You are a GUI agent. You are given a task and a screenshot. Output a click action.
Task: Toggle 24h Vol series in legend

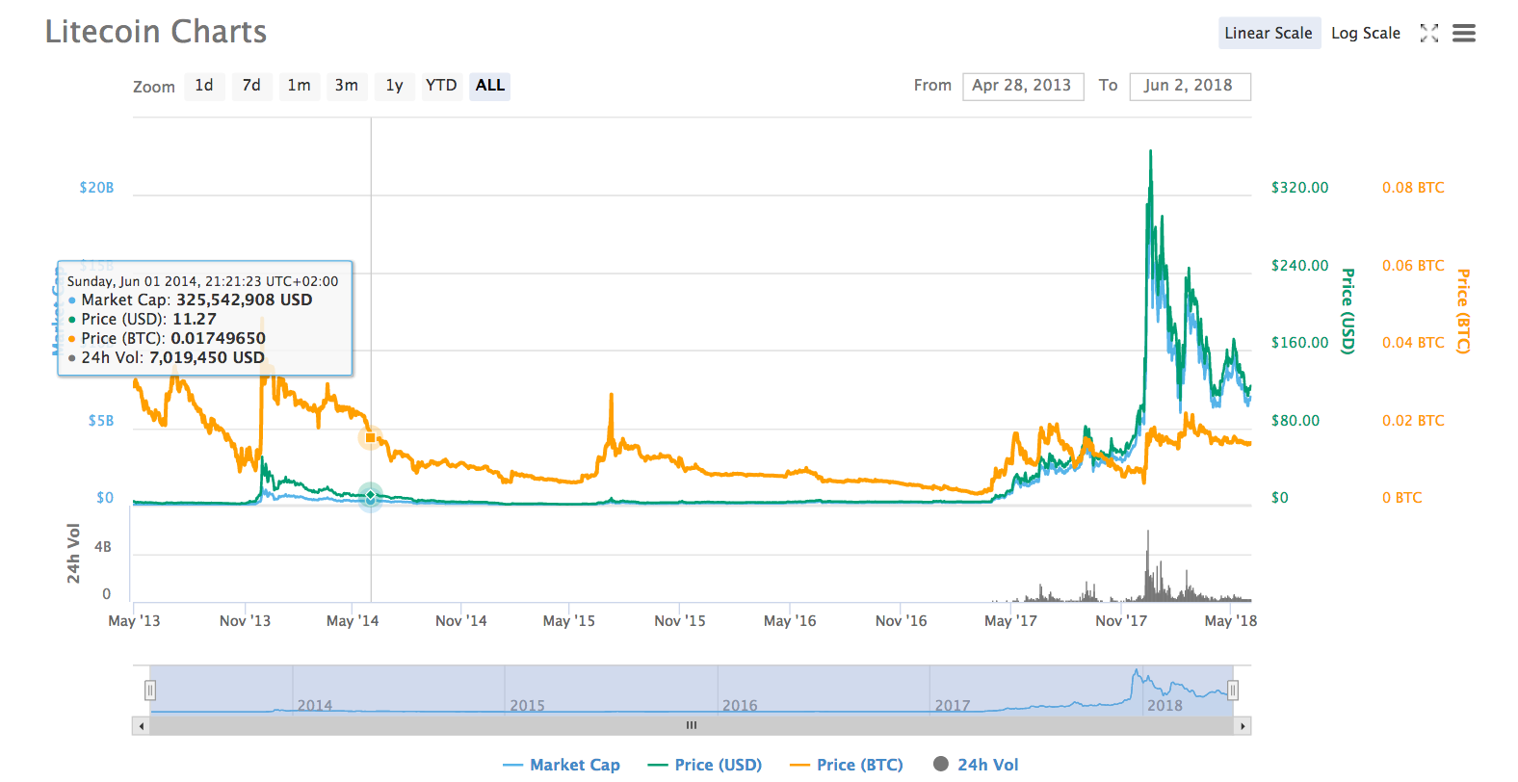(x=976, y=765)
